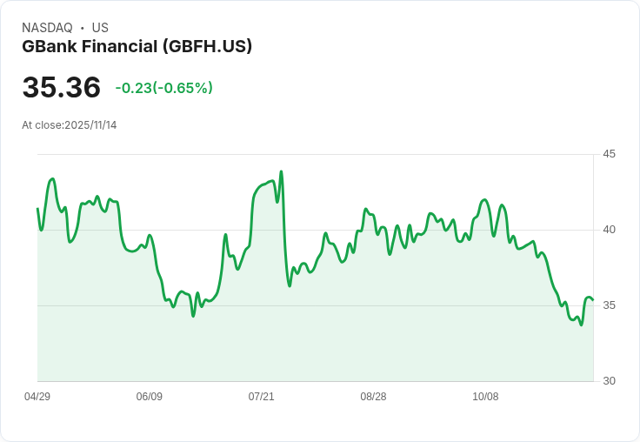Click the 45 y-axis price label

coord(609,154)
